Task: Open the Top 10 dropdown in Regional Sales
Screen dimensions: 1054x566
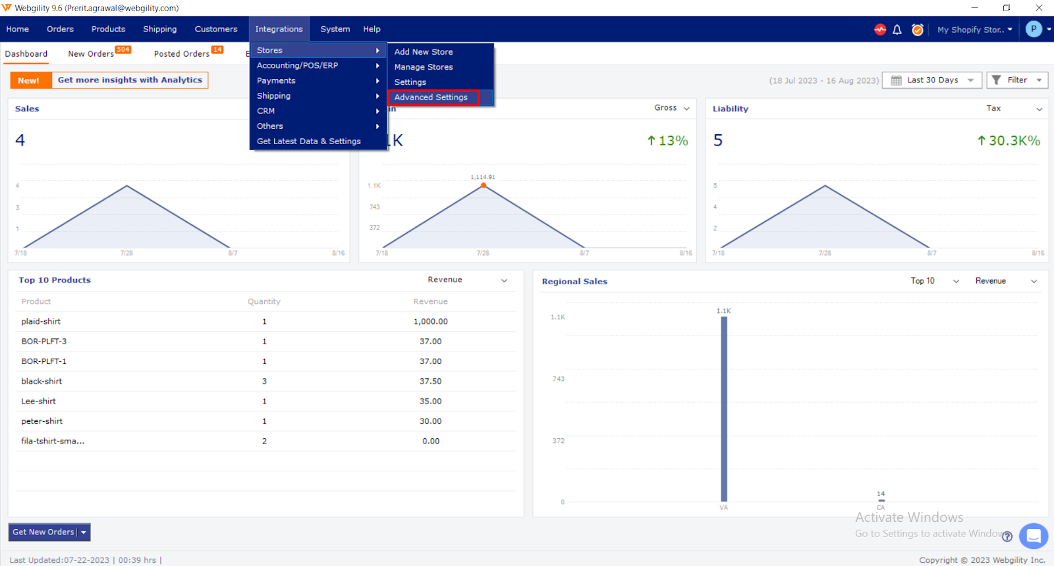Action: pos(935,281)
